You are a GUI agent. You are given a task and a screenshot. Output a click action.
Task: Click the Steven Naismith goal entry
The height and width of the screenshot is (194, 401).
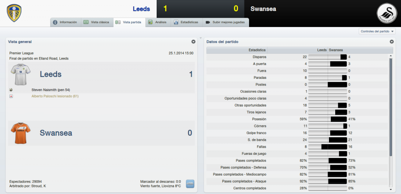tap(51, 90)
